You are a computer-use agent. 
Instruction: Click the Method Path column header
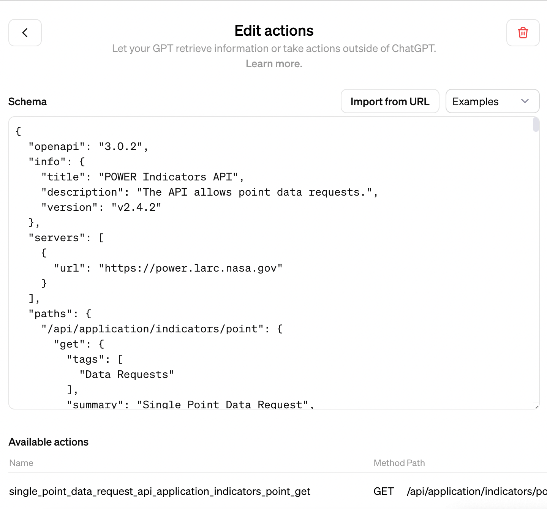click(x=399, y=463)
